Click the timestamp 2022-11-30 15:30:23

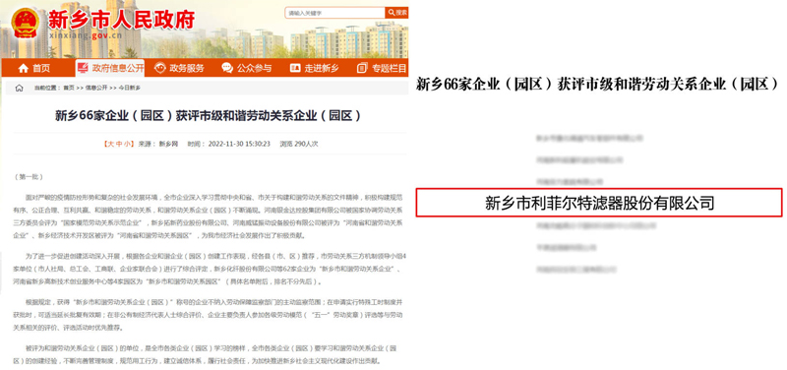(x=239, y=144)
